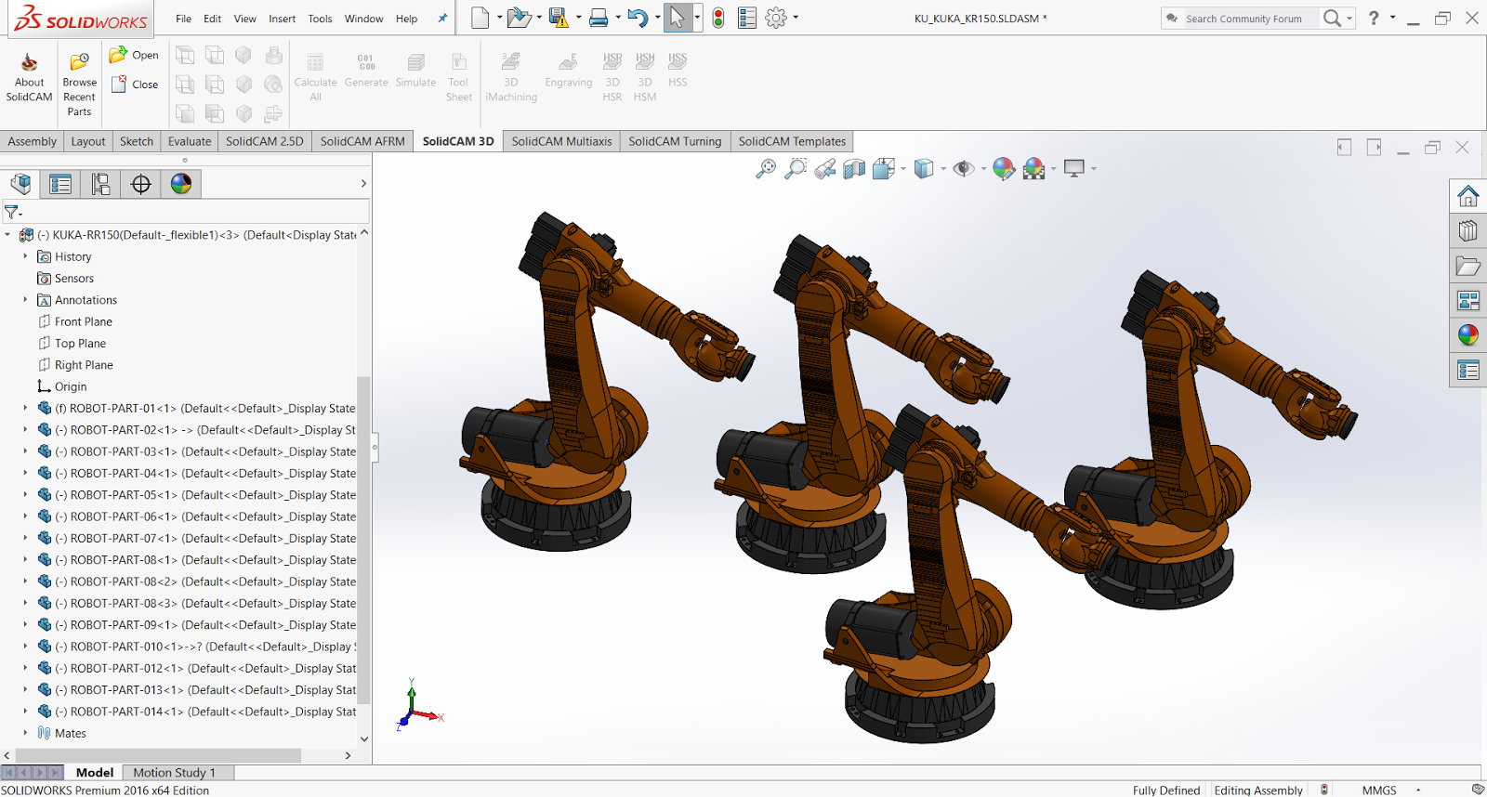Select ROBOT-PART-09<1> in tree
Image resolution: width=1487 pixels, height=797 pixels.
click(204, 625)
